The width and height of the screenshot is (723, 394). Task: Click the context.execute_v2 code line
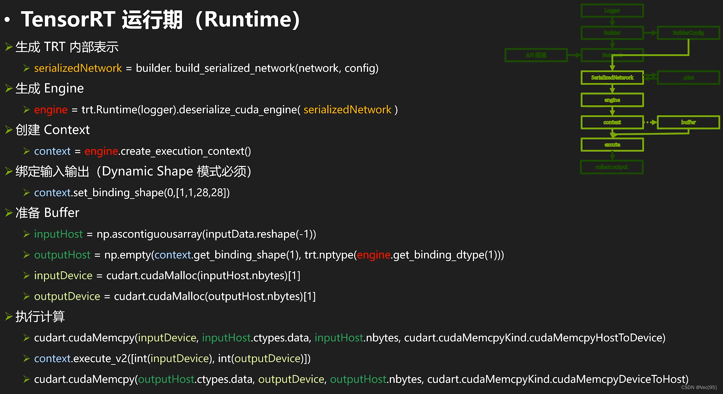coord(172,359)
